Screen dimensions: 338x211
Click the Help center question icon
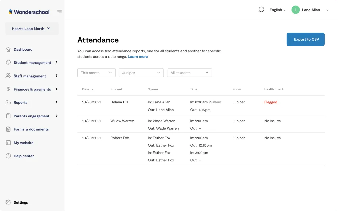coord(8,156)
